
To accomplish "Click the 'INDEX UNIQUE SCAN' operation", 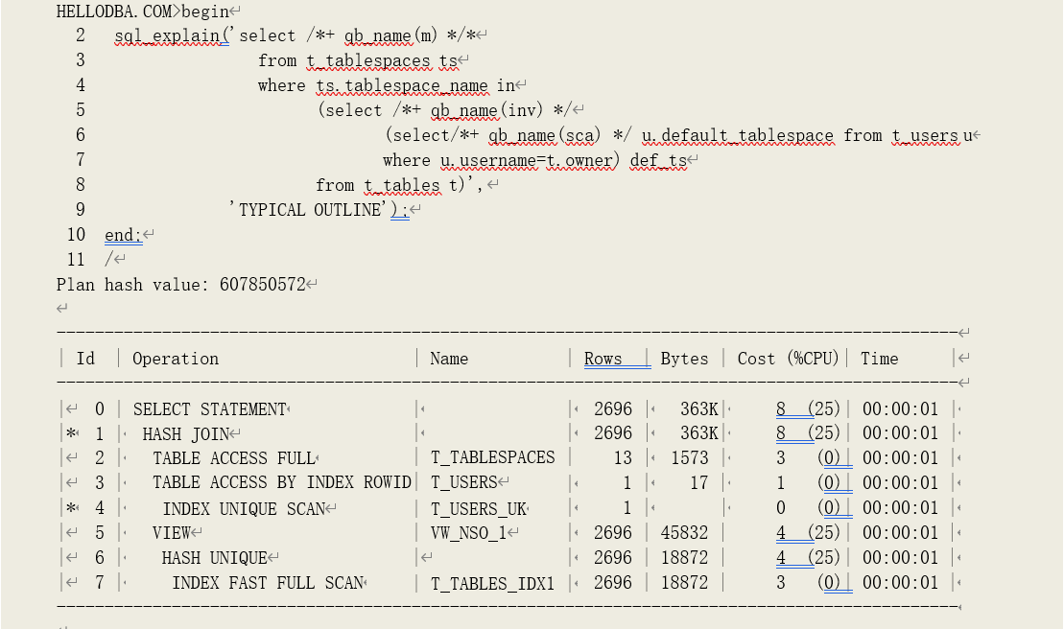I will [x=244, y=509].
